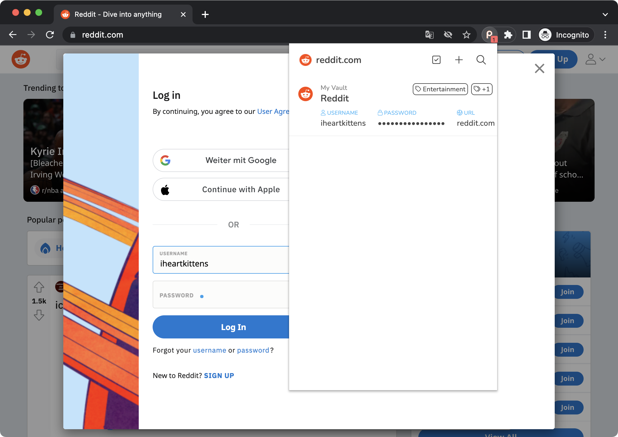This screenshot has width=618, height=437.
Task: Click the SIGN UP link
Action: 219,376
